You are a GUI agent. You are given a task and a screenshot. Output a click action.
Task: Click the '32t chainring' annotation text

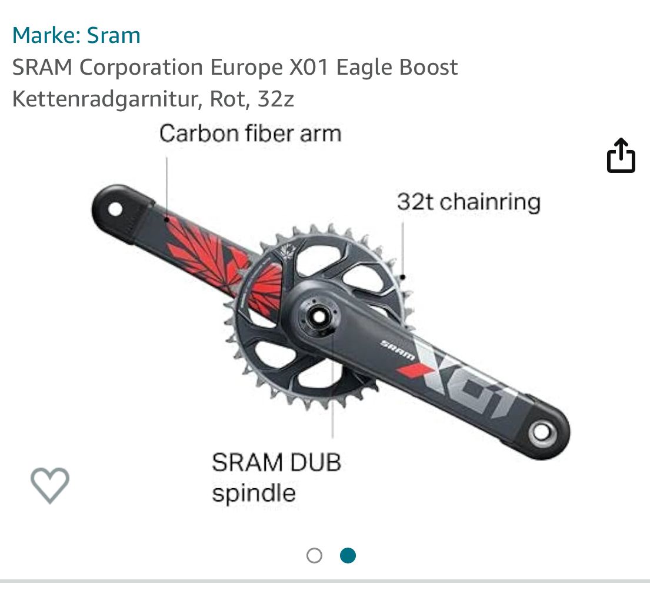pyautogui.click(x=468, y=202)
